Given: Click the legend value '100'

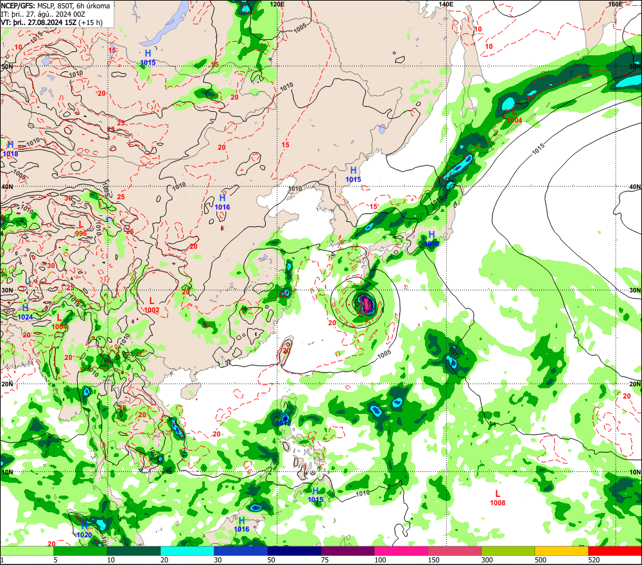Looking at the screenshot, I should click(380, 560).
